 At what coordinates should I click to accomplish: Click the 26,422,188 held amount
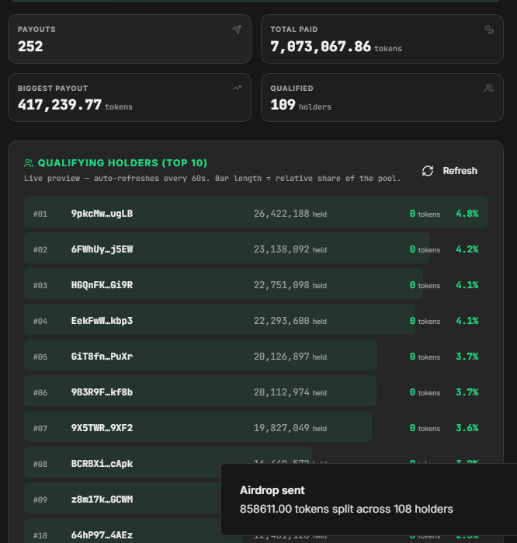click(x=290, y=214)
